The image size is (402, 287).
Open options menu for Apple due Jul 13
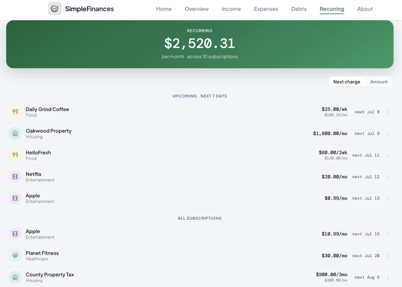click(x=387, y=199)
